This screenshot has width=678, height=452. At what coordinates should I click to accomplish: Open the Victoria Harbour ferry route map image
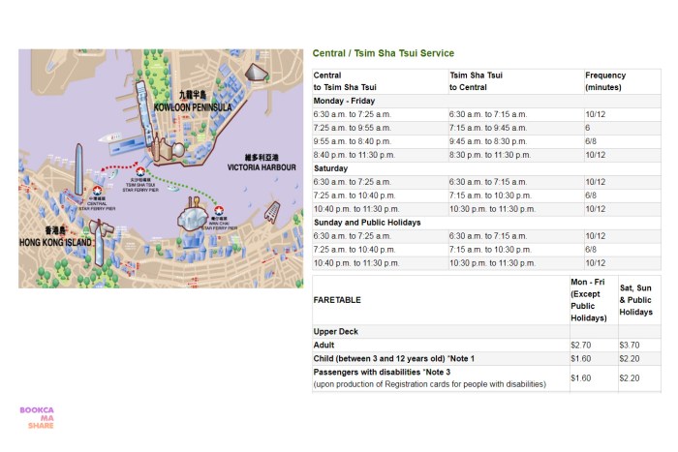(x=161, y=168)
